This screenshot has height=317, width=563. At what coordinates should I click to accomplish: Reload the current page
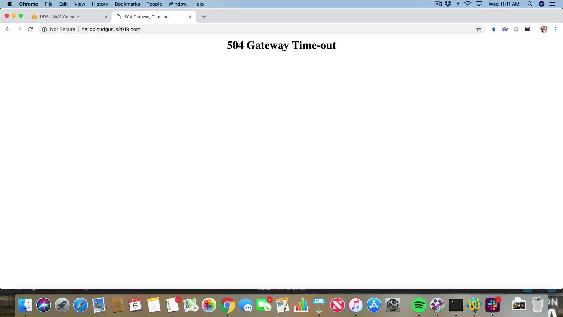[x=30, y=29]
